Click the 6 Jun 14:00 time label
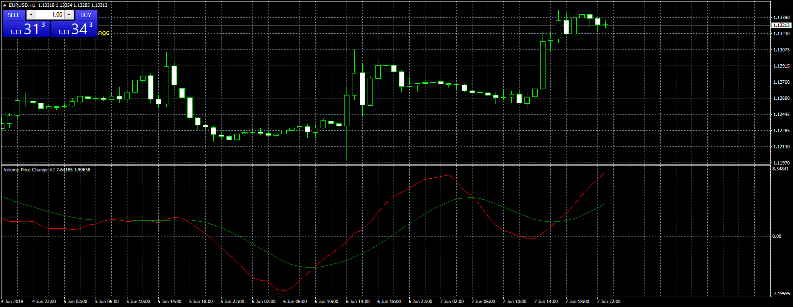 coord(358,302)
